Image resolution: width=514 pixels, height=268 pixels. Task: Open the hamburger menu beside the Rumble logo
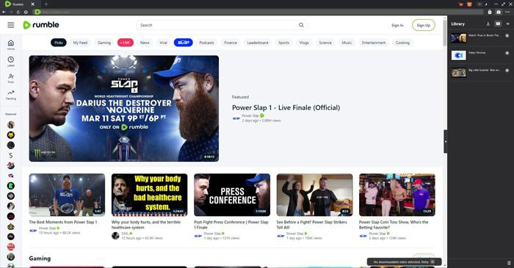point(11,25)
